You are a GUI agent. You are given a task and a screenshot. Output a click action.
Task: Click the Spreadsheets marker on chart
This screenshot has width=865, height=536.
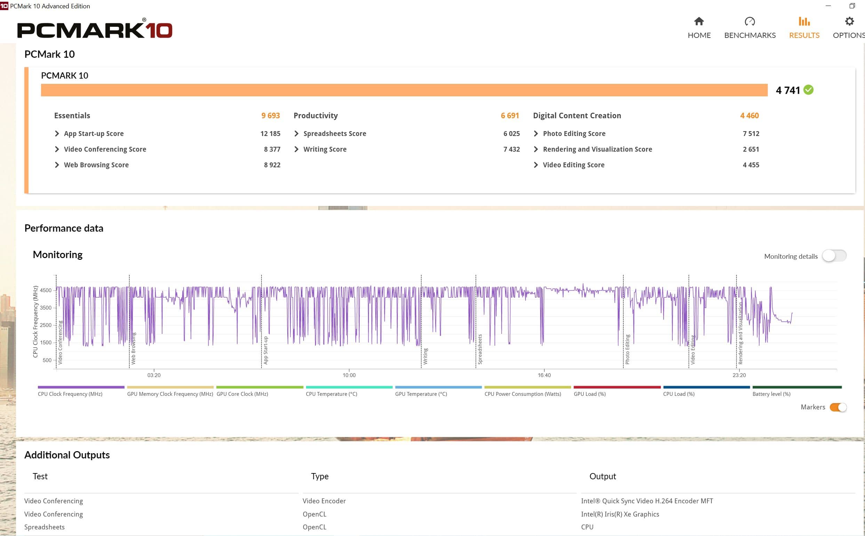pos(480,349)
